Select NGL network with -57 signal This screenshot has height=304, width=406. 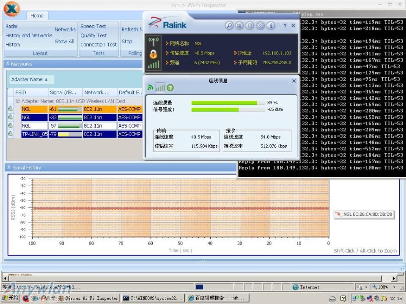point(82,126)
